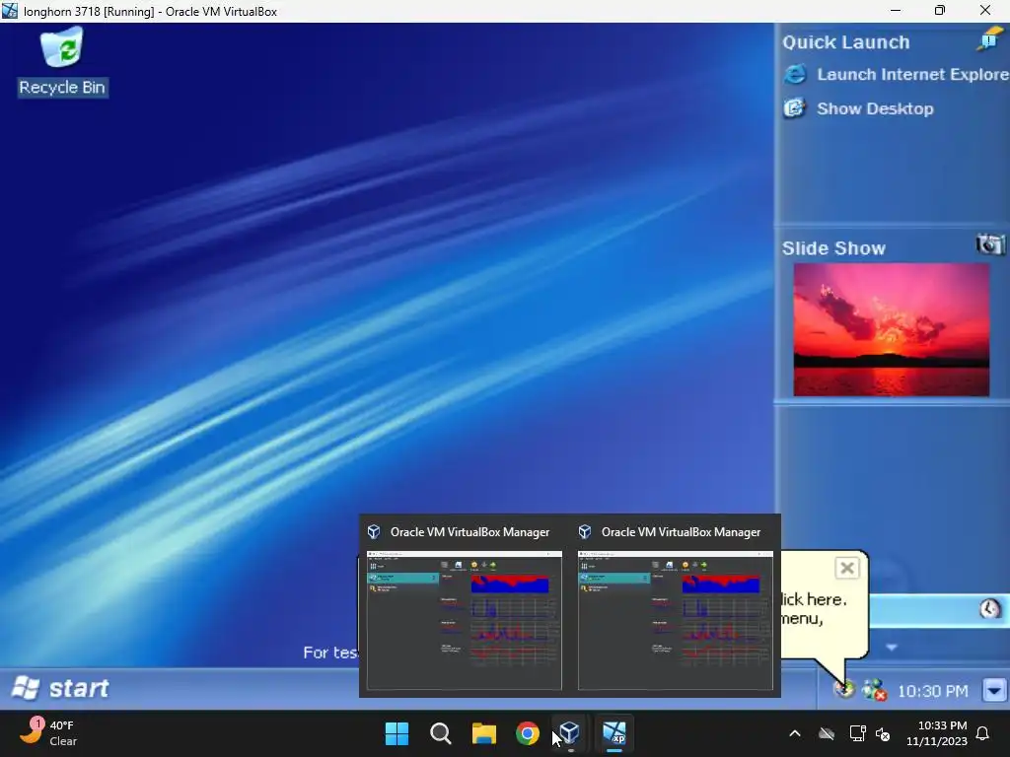Click the OneDrive cloud tray icon
1010x757 pixels.
[x=827, y=733]
